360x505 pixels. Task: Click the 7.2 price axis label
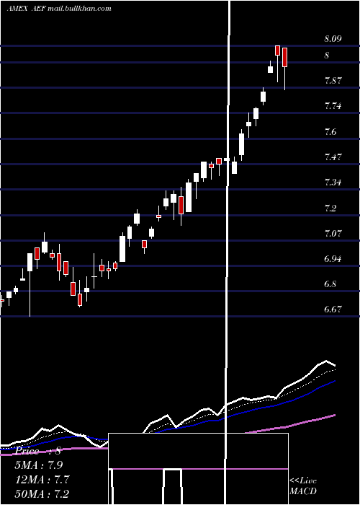tap(330, 208)
